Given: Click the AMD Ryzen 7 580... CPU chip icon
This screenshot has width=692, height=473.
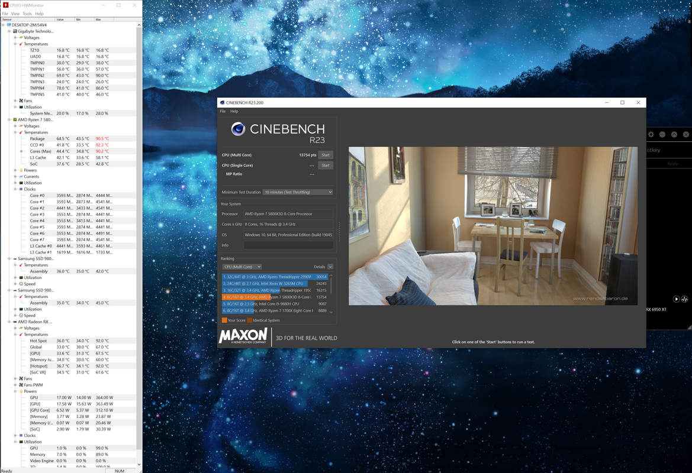Looking at the screenshot, I should [15, 119].
